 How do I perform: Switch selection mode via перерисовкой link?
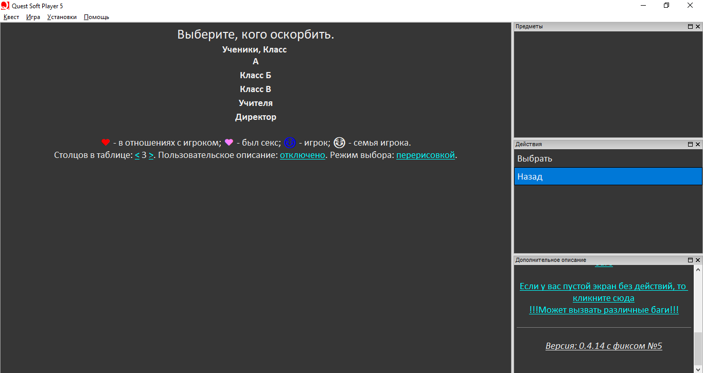tap(426, 155)
